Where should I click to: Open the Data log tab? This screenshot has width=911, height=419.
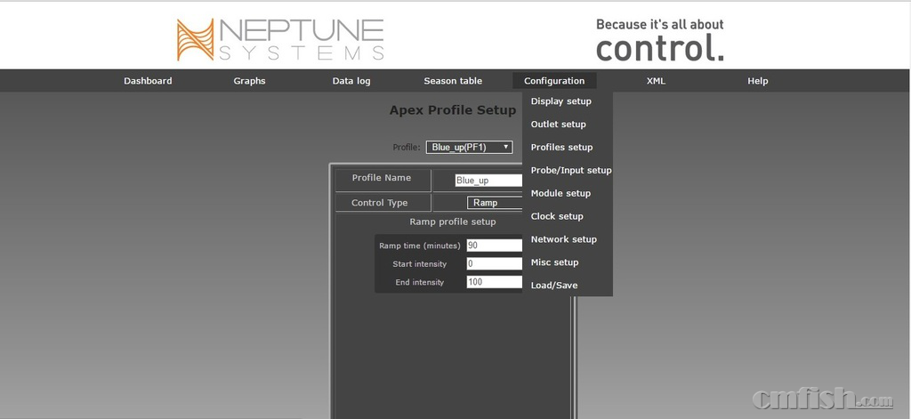[x=351, y=81]
